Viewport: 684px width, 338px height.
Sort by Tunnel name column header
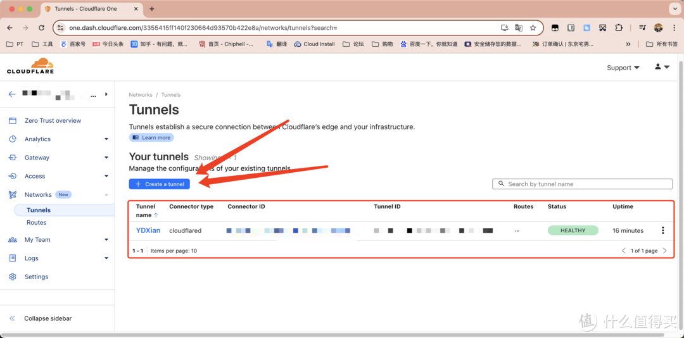pyautogui.click(x=147, y=211)
